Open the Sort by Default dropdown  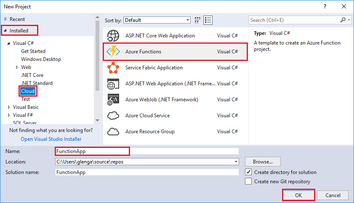[157, 20]
